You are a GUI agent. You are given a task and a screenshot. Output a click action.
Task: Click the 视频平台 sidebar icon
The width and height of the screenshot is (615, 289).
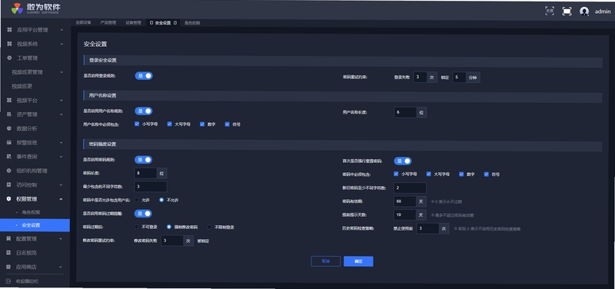click(x=9, y=101)
